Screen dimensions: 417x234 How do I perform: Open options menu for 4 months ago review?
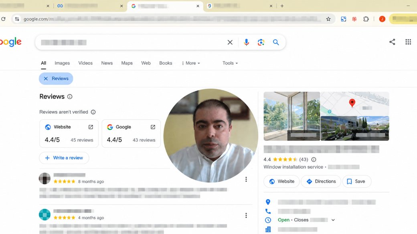point(246,216)
